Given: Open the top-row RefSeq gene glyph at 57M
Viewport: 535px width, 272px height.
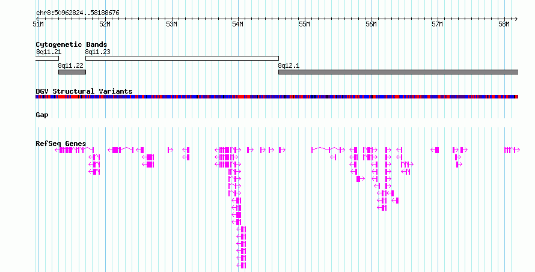Looking at the screenshot, I should (x=435, y=150).
